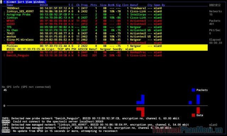Viewport: 227px width, 136px height.
Task: Select the linksys_SES_45997 network row
Action: (105, 11)
